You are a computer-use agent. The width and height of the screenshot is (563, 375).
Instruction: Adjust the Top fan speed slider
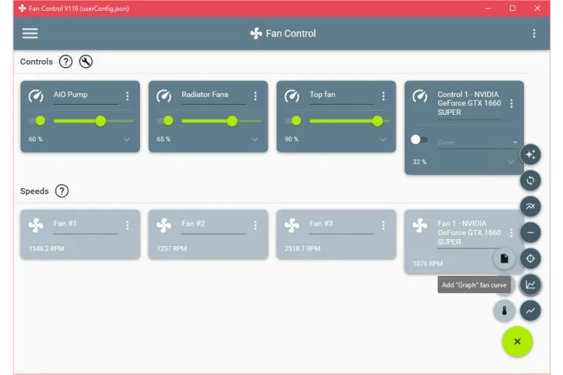coord(350,121)
